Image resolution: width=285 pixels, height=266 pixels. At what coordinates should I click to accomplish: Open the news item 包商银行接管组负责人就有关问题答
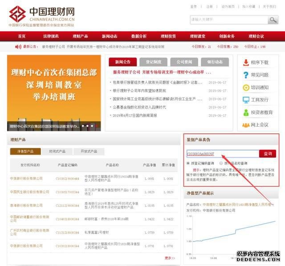click(157, 82)
